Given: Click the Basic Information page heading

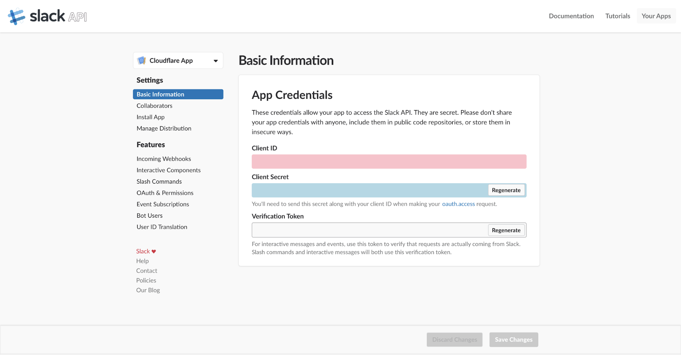Looking at the screenshot, I should 286,61.
